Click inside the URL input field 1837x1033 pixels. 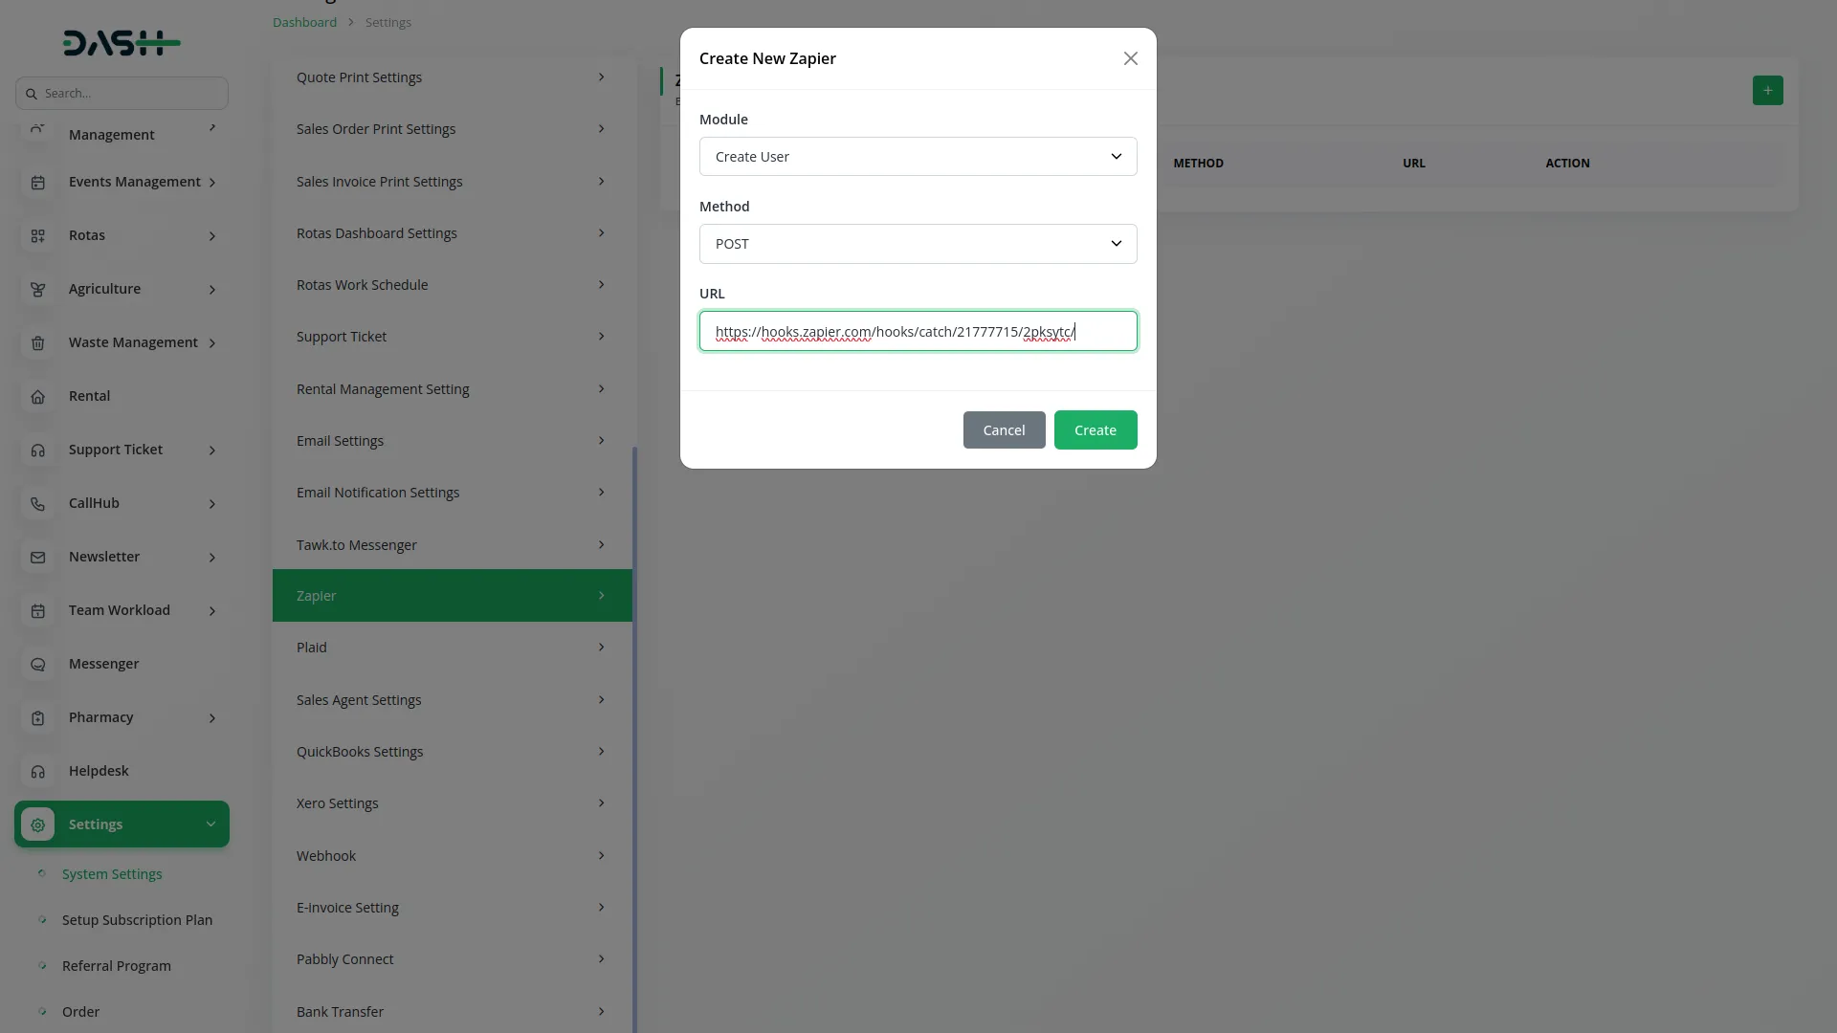[x=918, y=331]
